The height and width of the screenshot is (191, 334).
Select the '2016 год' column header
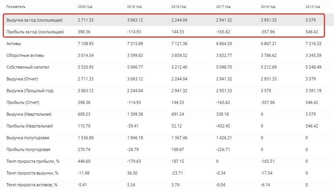[268, 7]
